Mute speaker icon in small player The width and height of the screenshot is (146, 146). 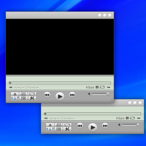[119, 125]
